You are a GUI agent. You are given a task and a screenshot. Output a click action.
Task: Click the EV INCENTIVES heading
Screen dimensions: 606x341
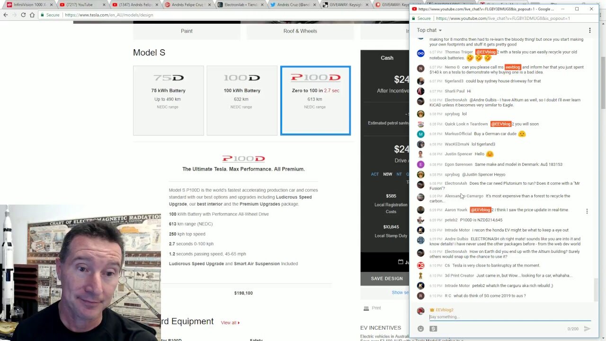coord(381,328)
